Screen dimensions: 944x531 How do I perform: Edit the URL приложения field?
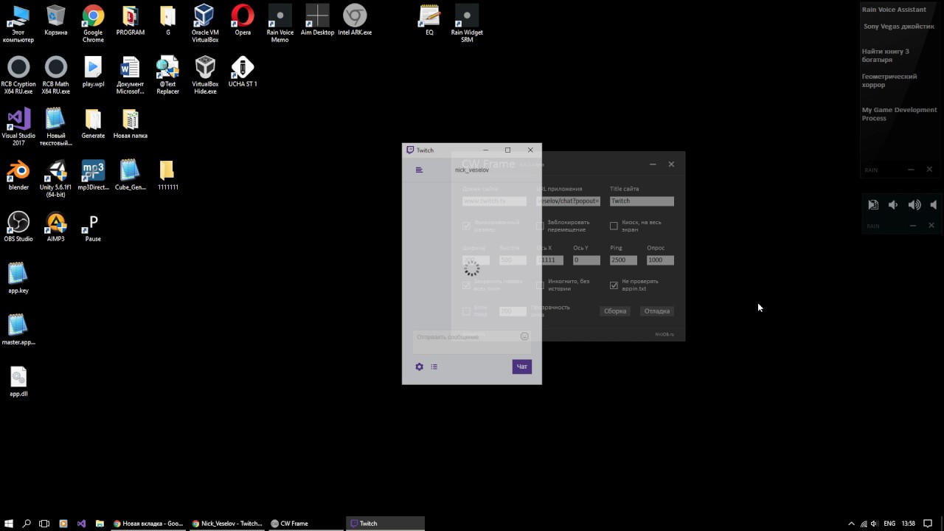click(x=569, y=201)
